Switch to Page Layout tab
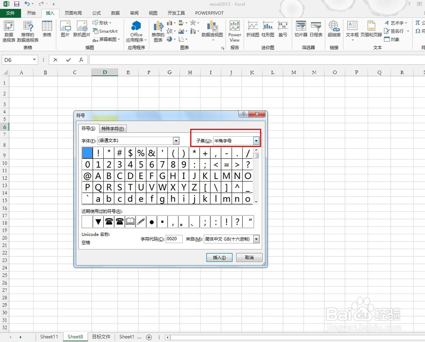 click(73, 13)
